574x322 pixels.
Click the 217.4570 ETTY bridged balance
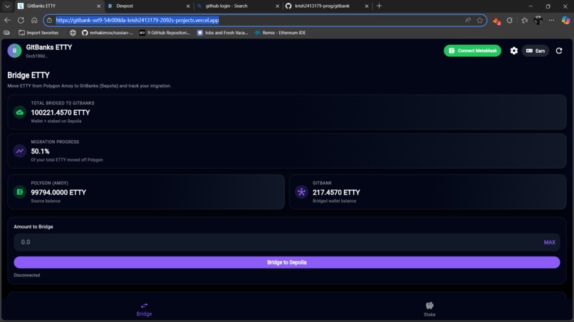click(336, 193)
